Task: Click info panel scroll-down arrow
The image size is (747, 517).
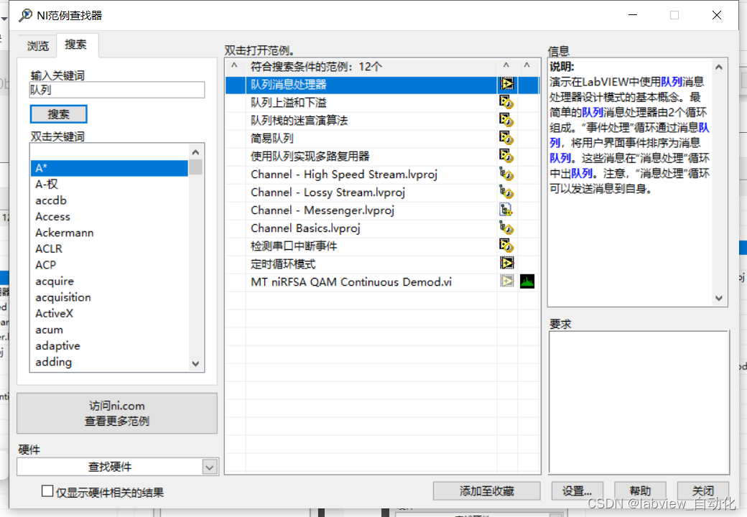Action: 719,298
